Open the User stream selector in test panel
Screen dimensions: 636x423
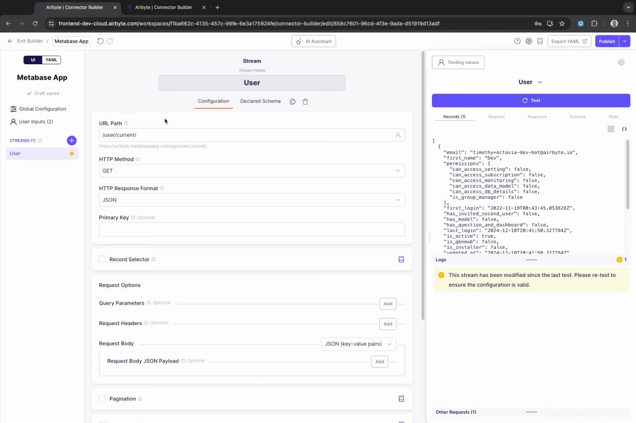(530, 82)
